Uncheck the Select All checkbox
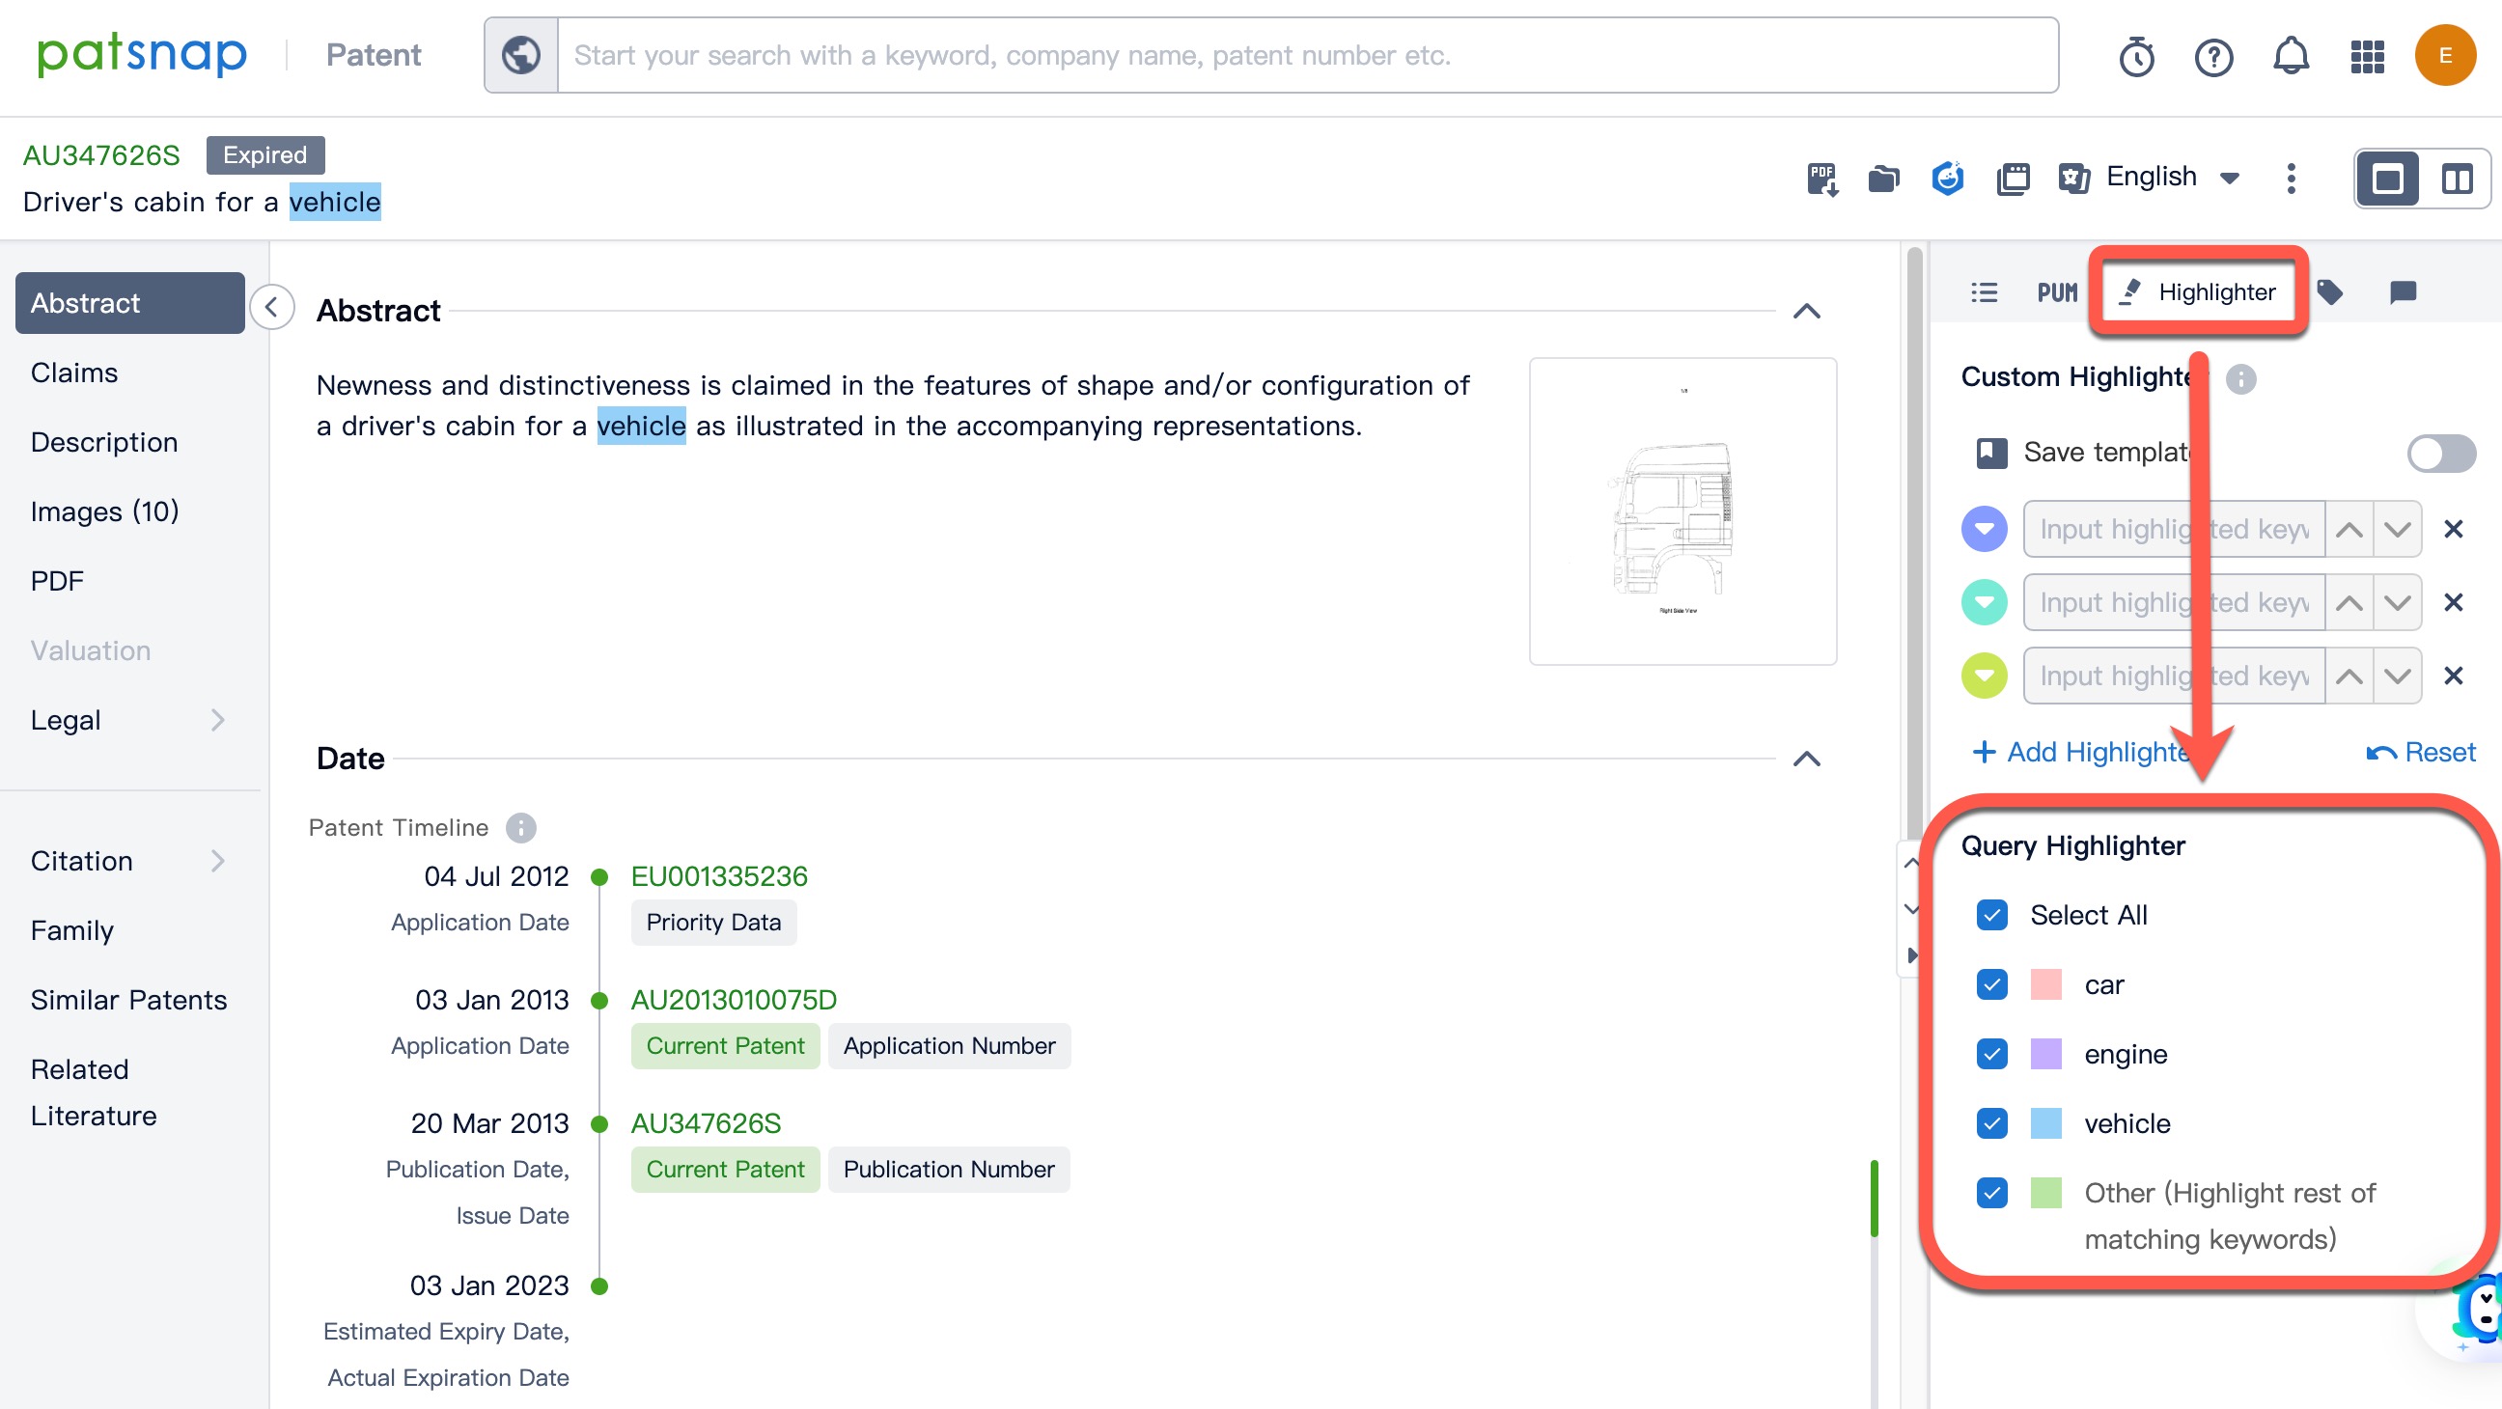The image size is (2502, 1409). (x=1991, y=915)
